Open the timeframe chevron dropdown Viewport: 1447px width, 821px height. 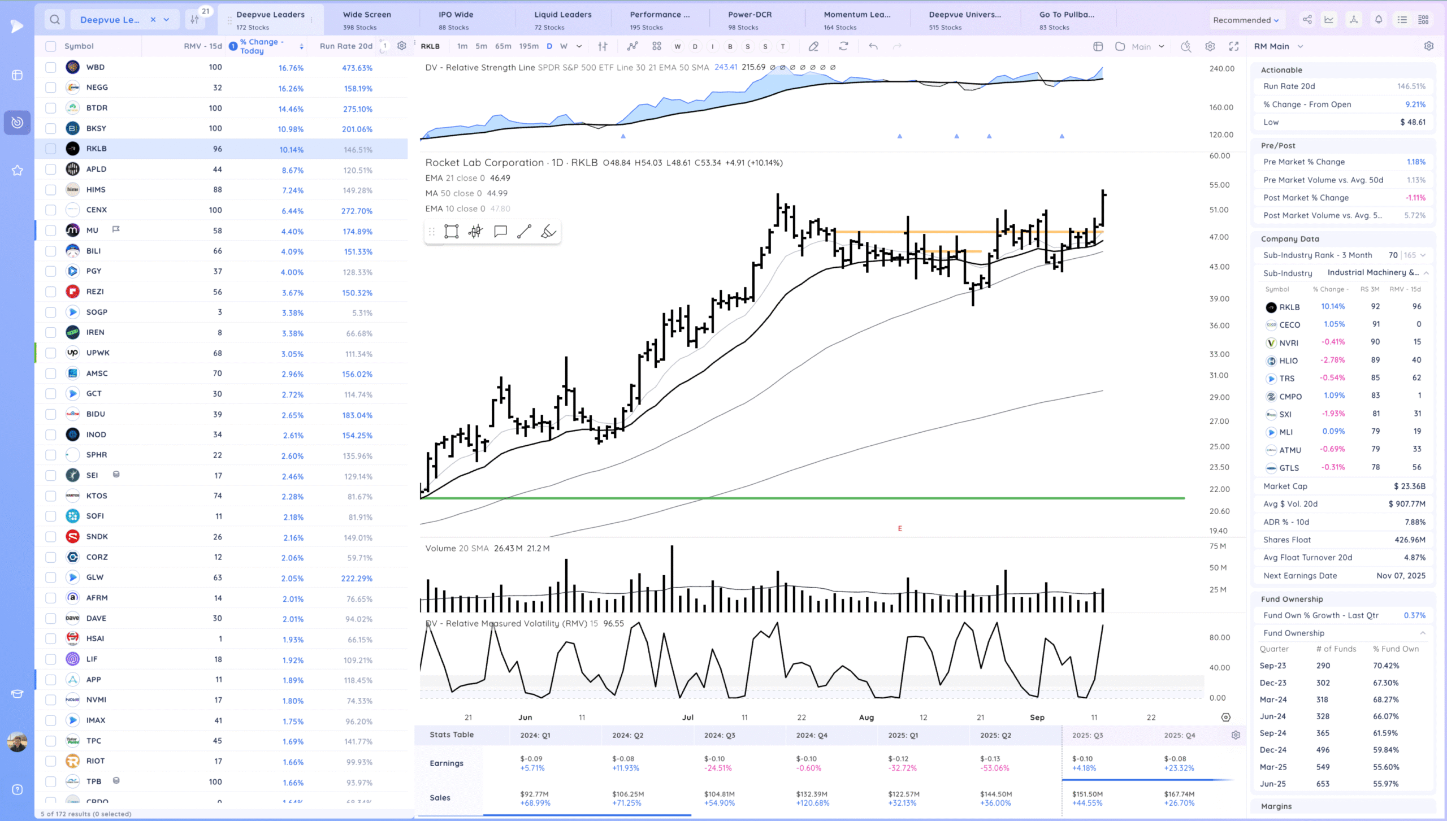pos(579,46)
